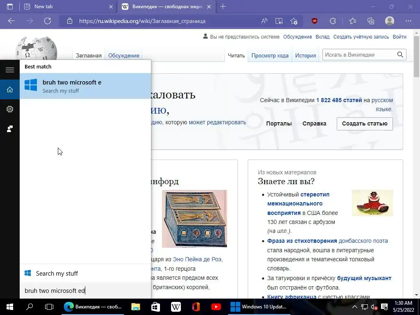Refresh the current page
This screenshot has height=315, width=420.
tap(48, 21)
